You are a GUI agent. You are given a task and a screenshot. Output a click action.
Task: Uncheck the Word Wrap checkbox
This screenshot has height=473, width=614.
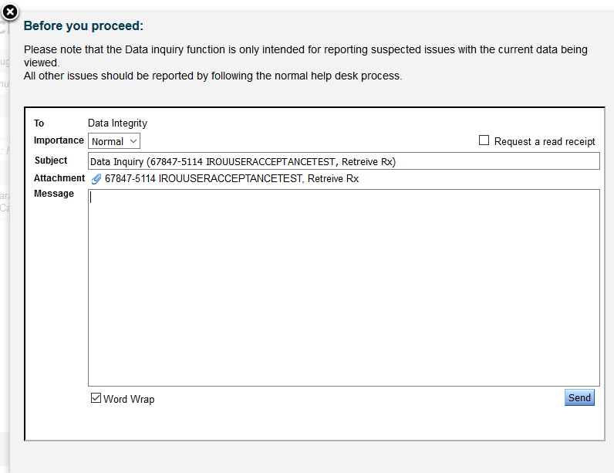click(x=96, y=398)
